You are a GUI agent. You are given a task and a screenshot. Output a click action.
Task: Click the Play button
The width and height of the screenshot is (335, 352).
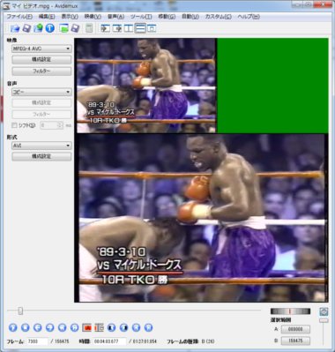13,327
